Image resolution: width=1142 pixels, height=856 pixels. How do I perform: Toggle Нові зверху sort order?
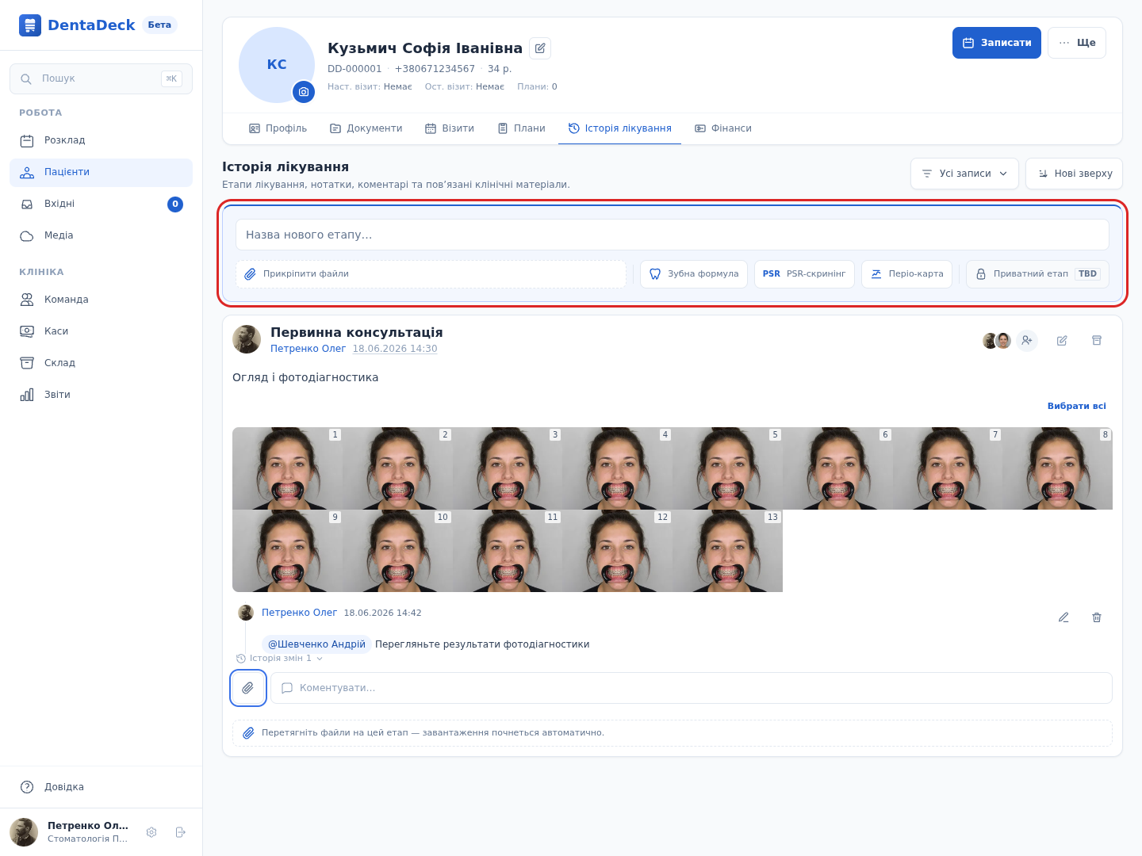(1074, 174)
